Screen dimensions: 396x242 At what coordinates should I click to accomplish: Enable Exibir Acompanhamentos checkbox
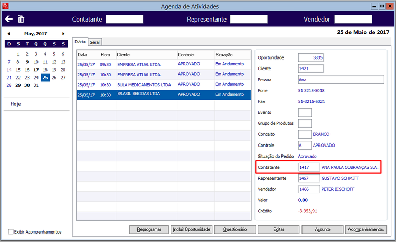[x=11, y=231]
